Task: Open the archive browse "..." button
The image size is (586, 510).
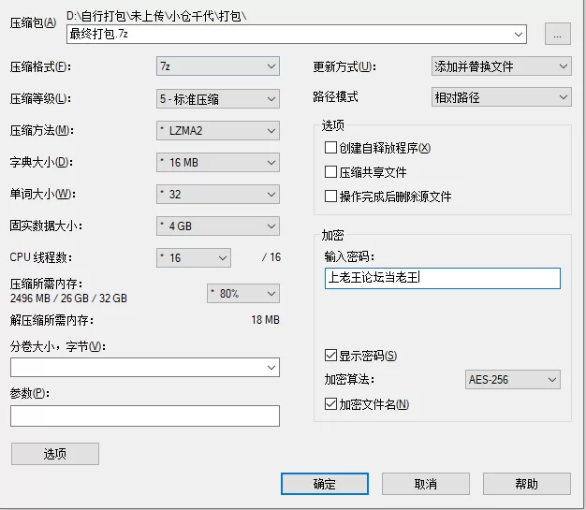Action: (x=557, y=34)
